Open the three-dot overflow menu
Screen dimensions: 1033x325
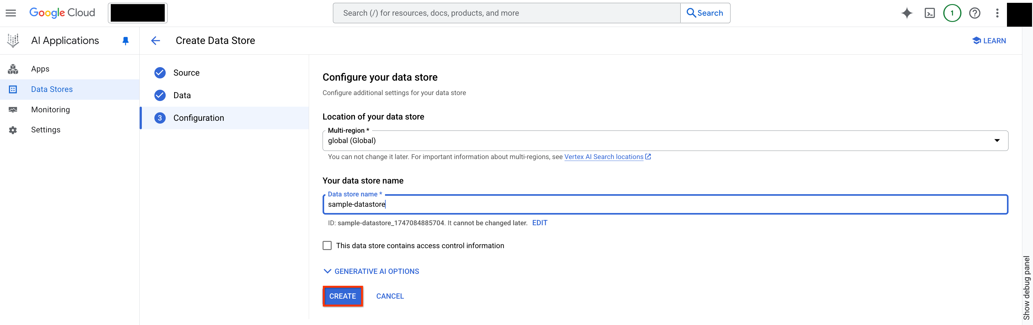click(997, 13)
